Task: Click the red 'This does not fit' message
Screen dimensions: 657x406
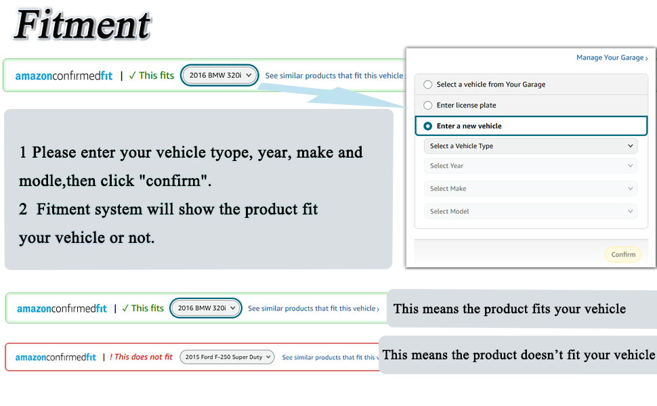Action: tap(141, 357)
